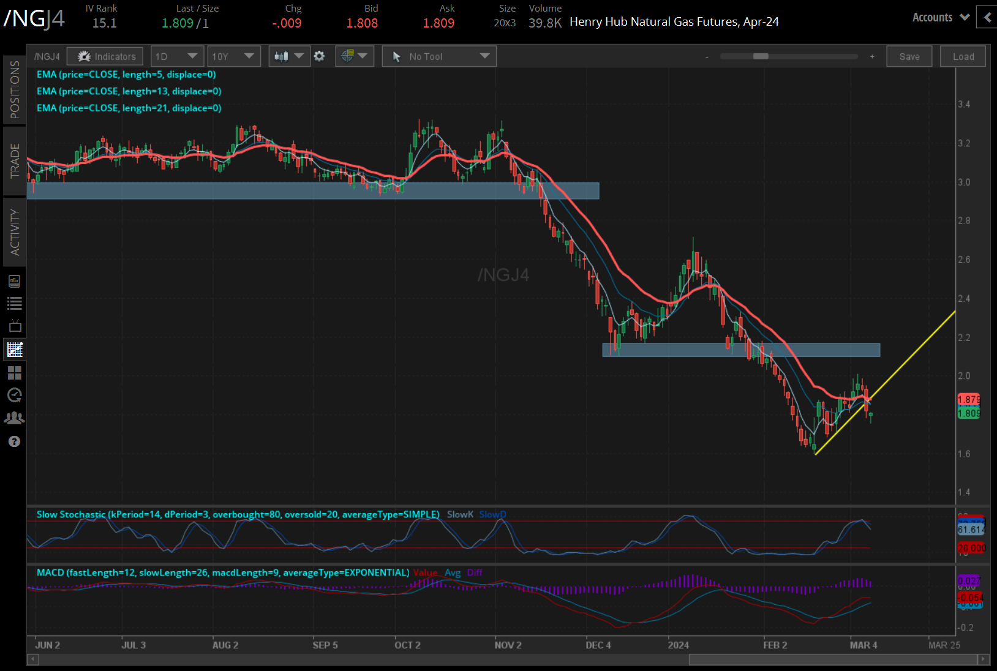Open the 10Y range dropdown

[233, 56]
